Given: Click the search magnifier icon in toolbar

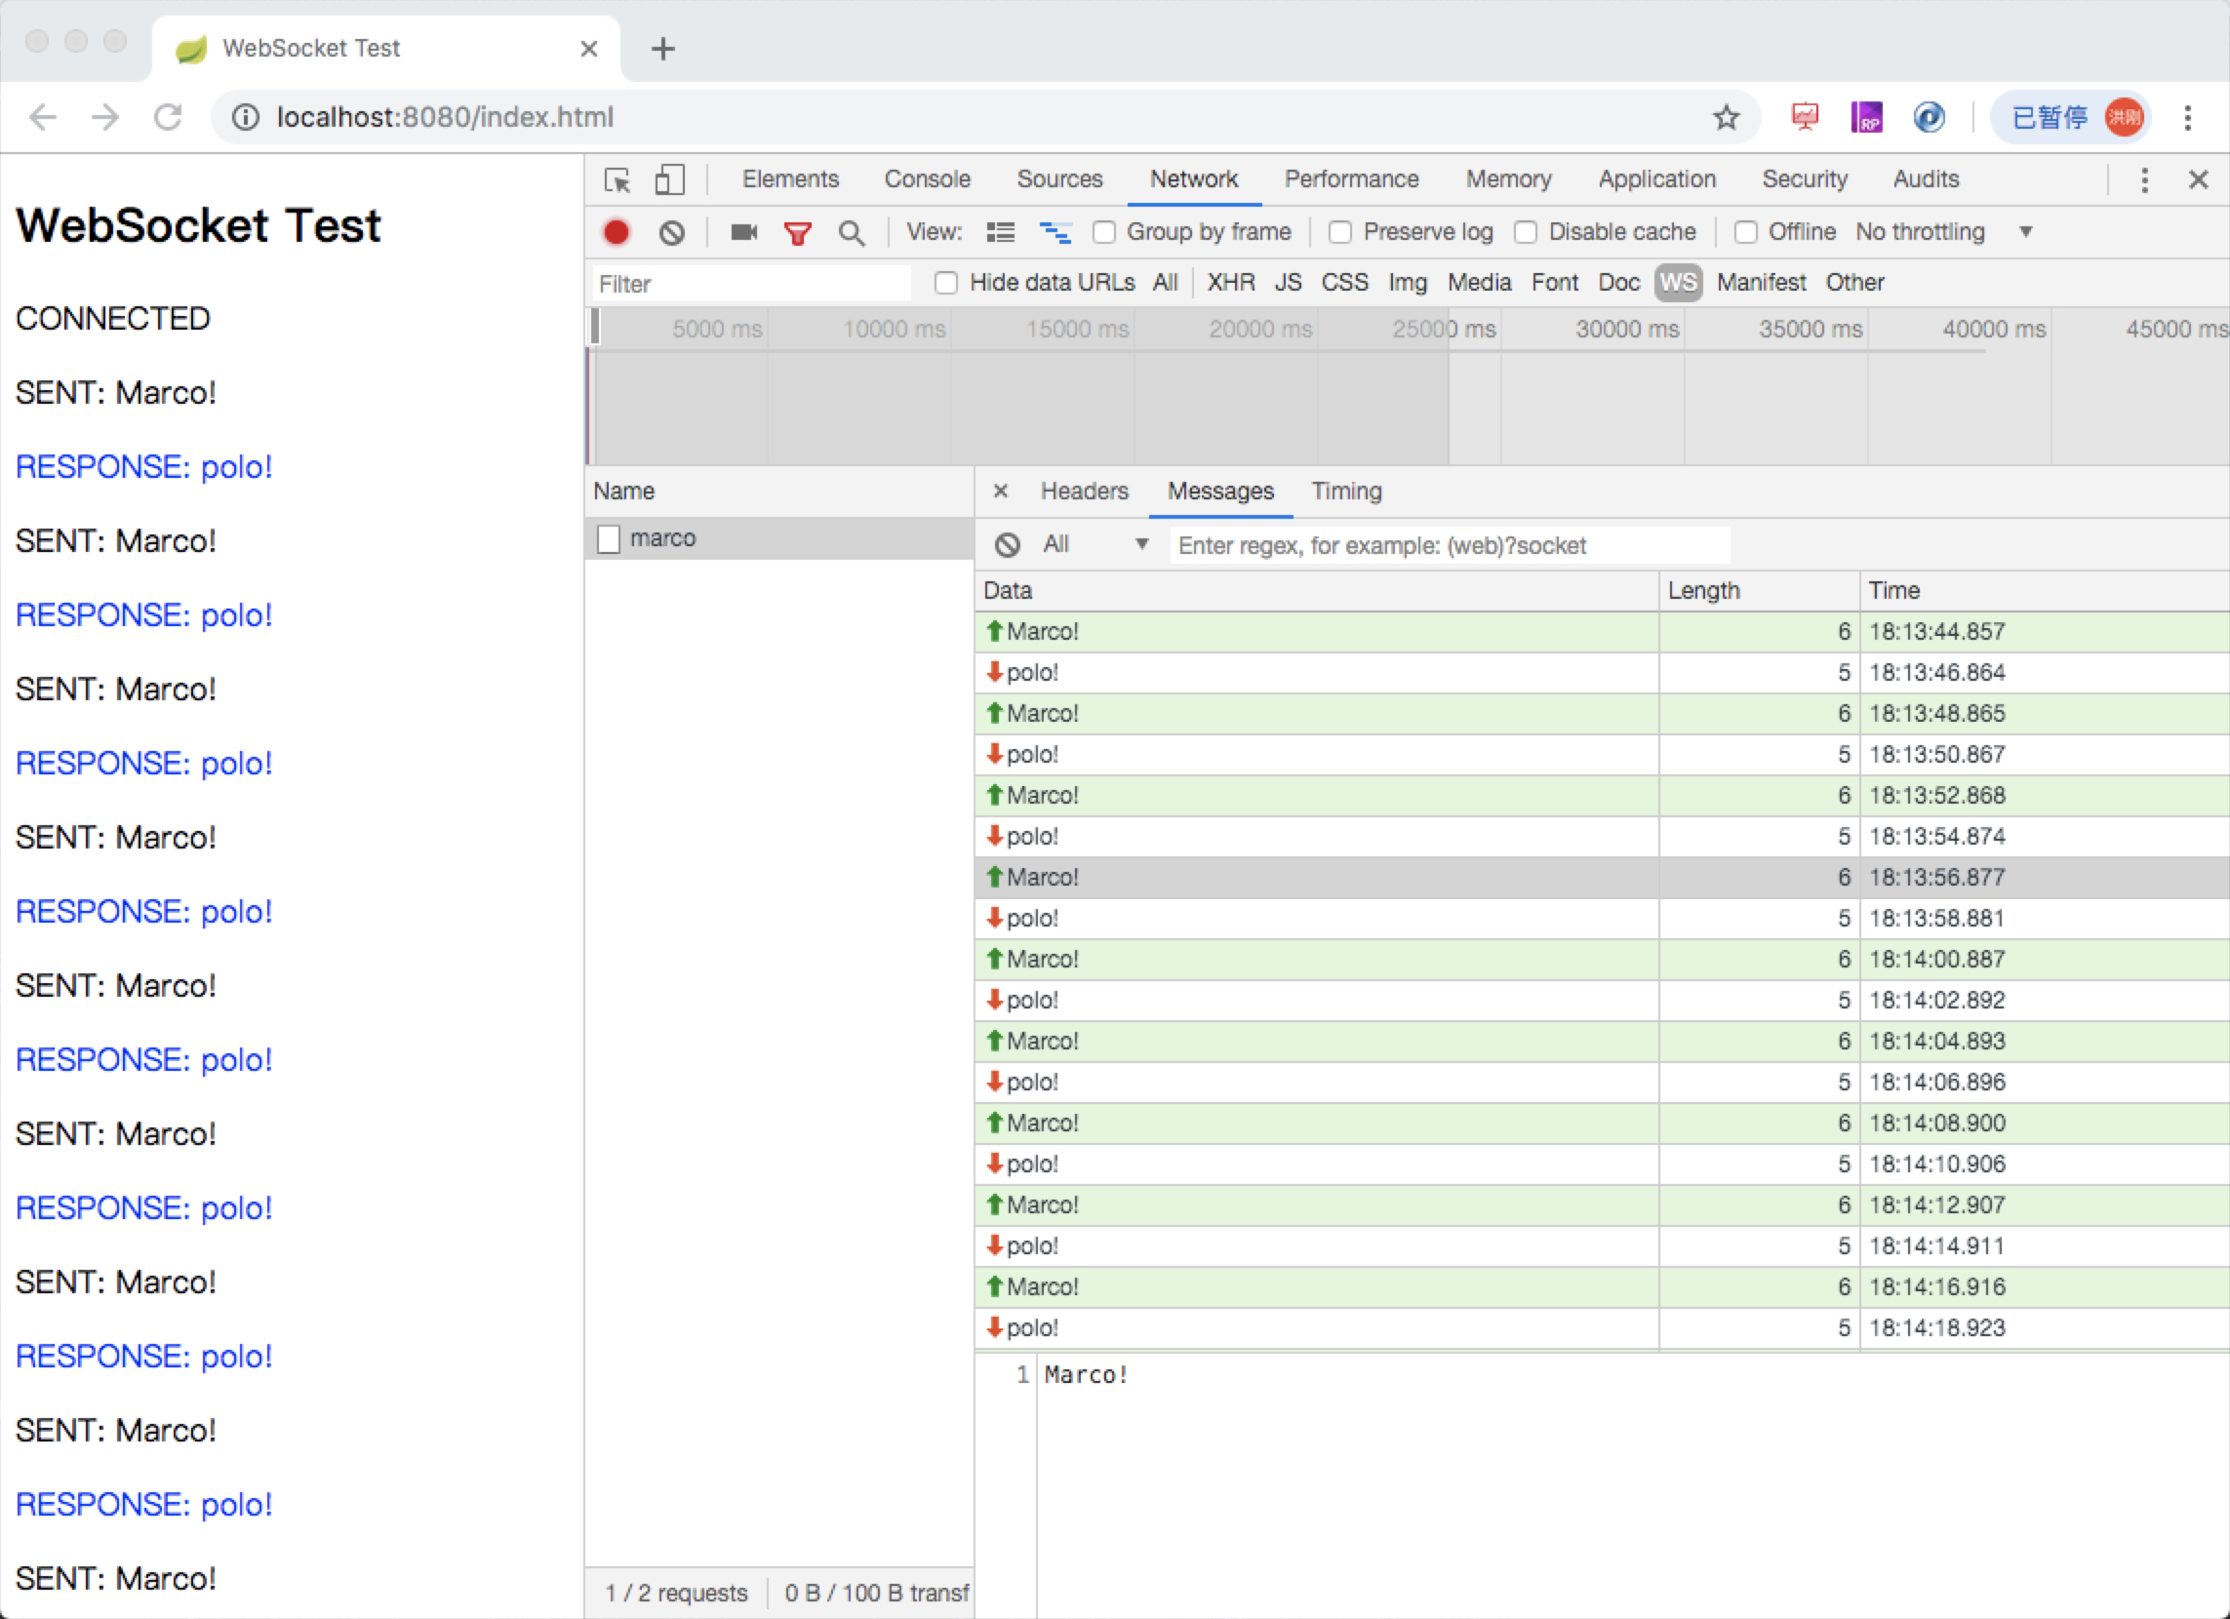Looking at the screenshot, I should [x=850, y=232].
